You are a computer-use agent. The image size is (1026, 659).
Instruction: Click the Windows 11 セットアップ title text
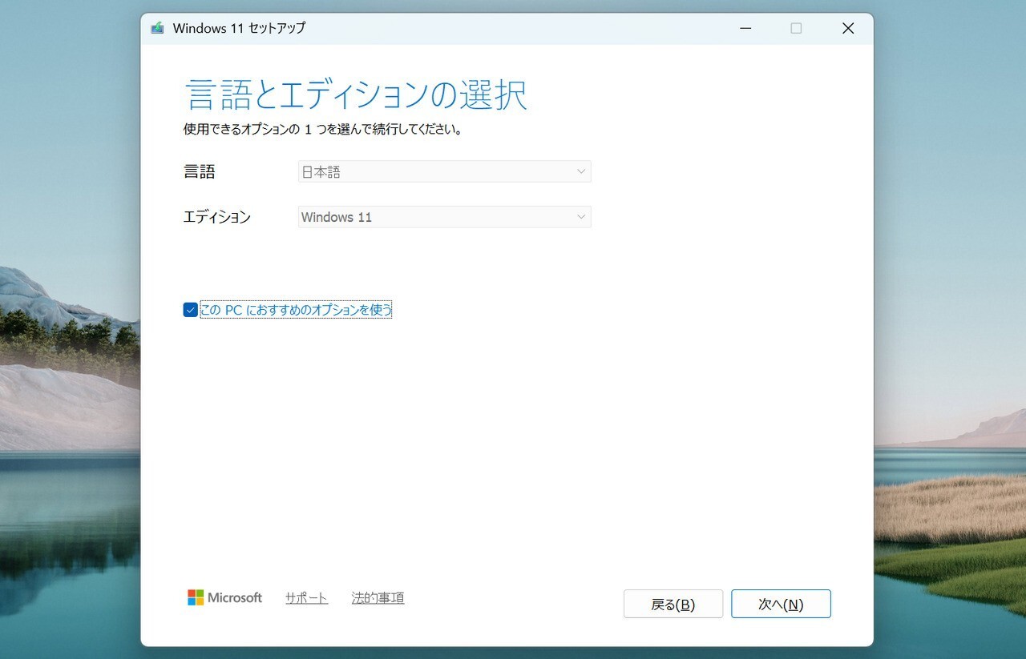pos(239,28)
